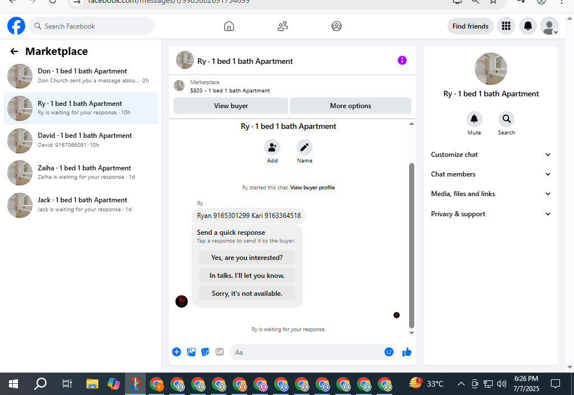Open the Friends icon in top navigation

283,26
